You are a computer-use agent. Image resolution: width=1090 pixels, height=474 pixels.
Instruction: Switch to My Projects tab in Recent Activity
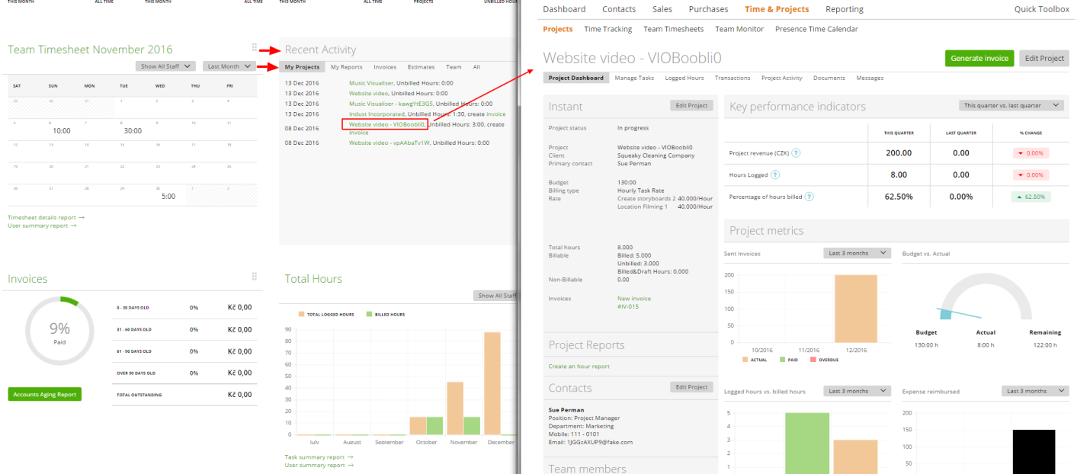tap(302, 67)
